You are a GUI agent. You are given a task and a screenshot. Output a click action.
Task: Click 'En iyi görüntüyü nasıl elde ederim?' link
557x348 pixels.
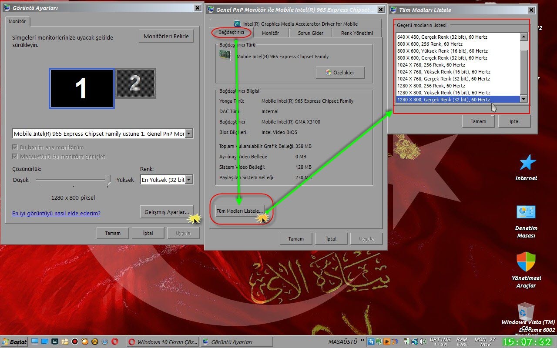(56, 214)
